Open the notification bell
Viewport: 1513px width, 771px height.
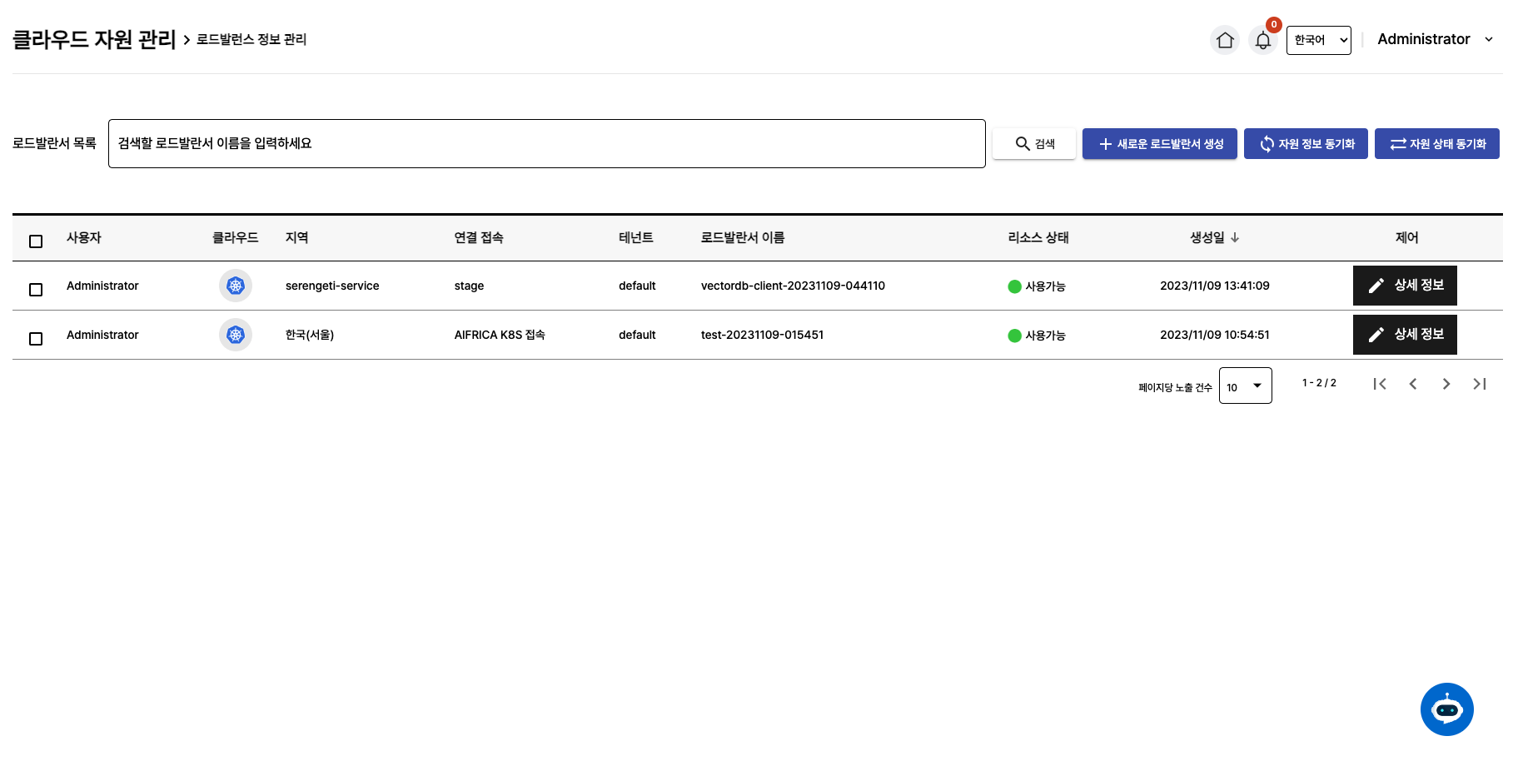1262,40
